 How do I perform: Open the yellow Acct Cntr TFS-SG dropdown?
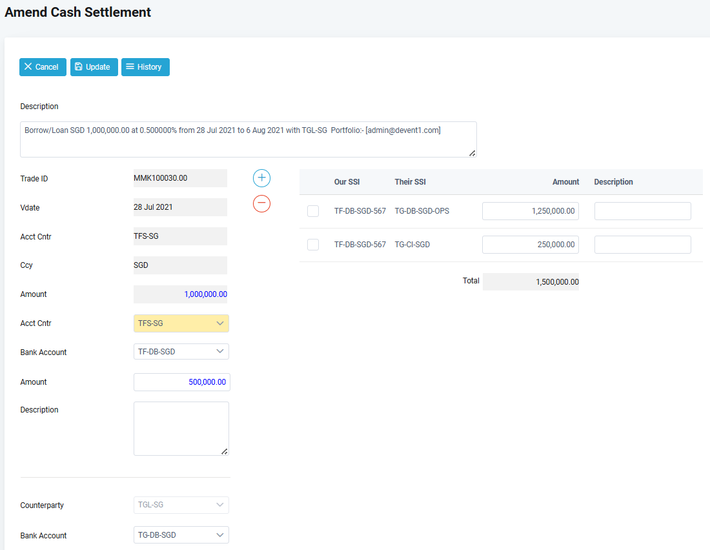[181, 323]
